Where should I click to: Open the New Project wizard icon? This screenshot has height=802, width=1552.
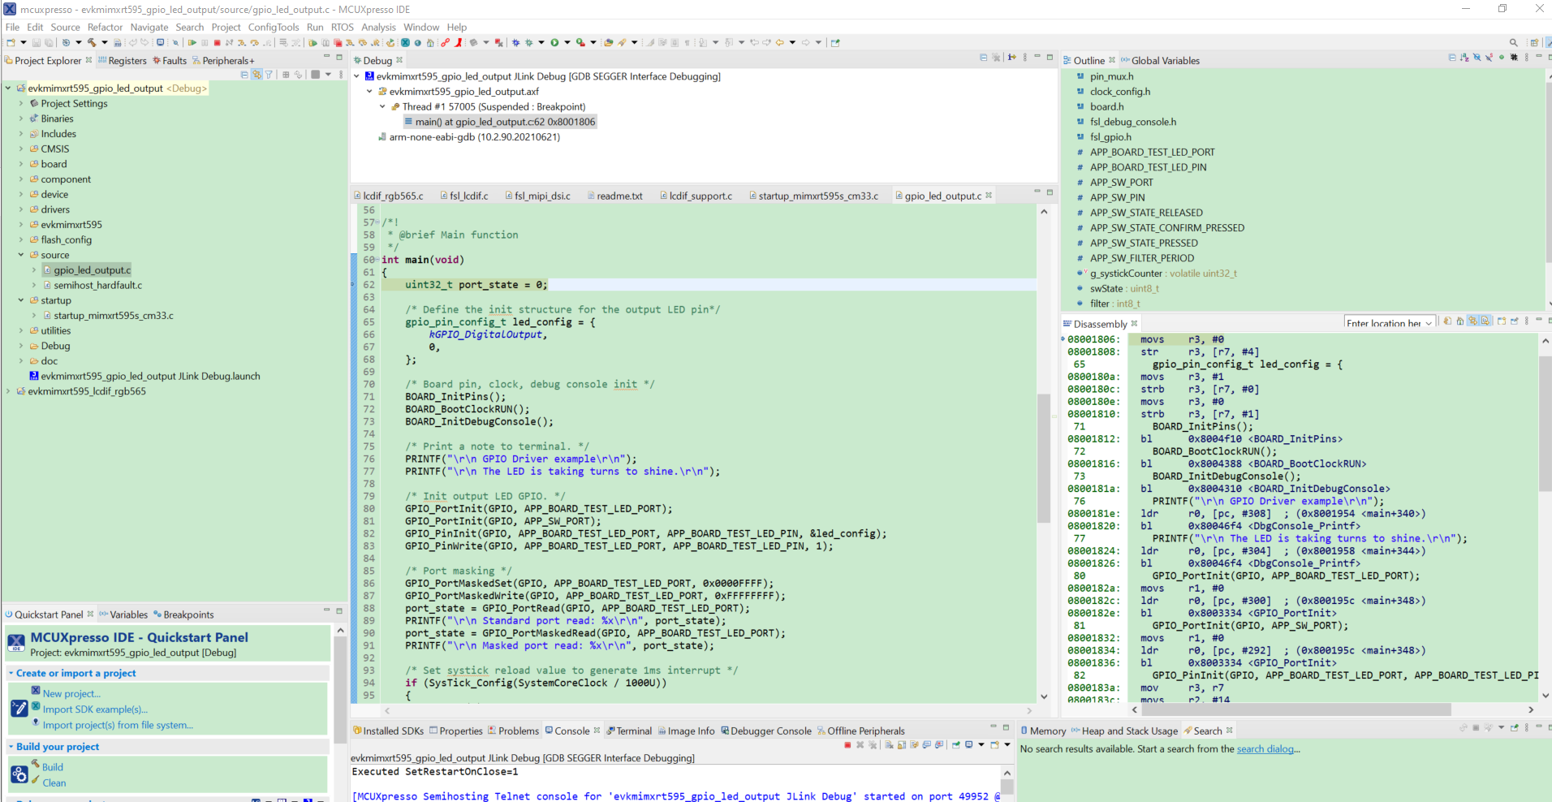tap(10, 41)
